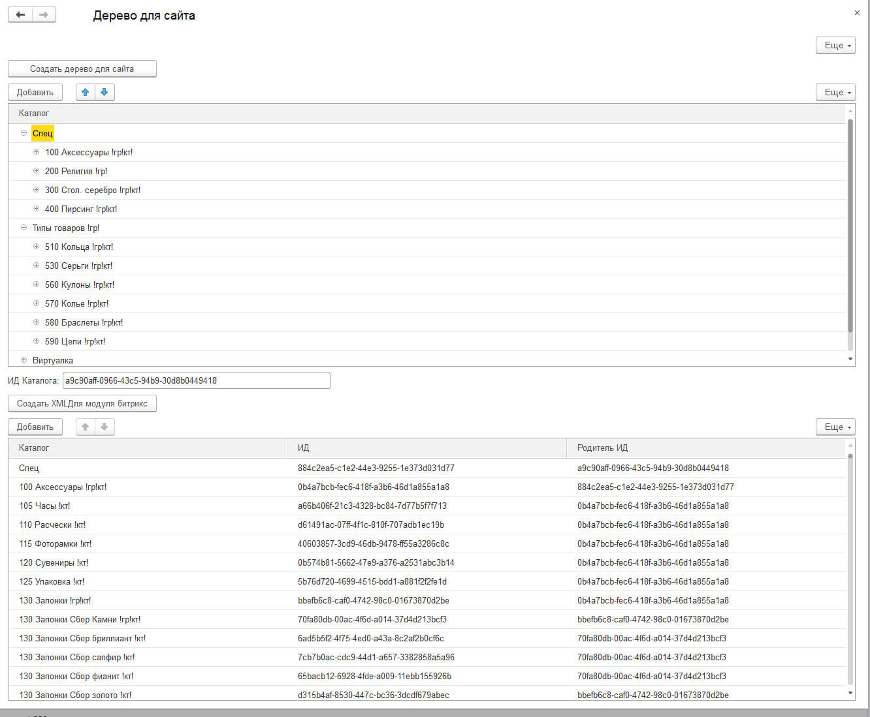Click into the ИД Каталога field

(196, 380)
